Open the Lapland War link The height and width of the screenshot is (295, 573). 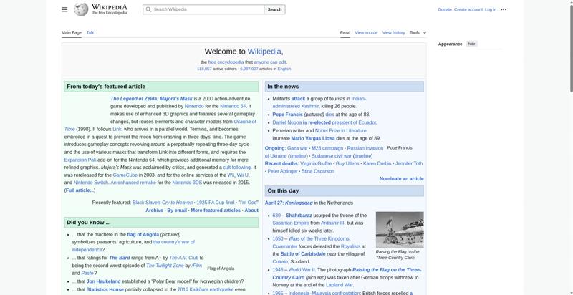[x=339, y=285]
